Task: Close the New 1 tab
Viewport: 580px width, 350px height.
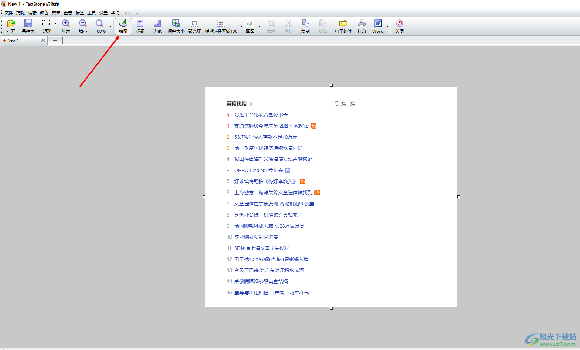Action: [x=43, y=40]
